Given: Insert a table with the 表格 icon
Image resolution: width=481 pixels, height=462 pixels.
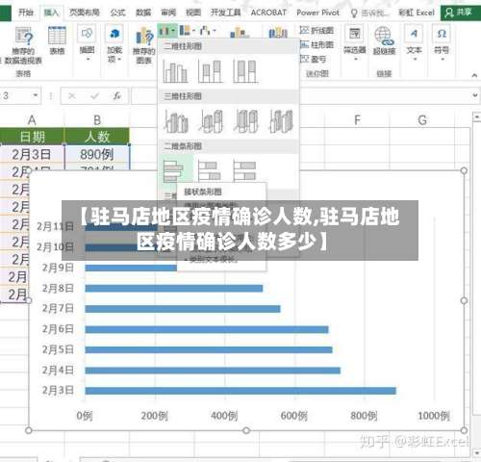Looking at the screenshot, I should 57,36.
